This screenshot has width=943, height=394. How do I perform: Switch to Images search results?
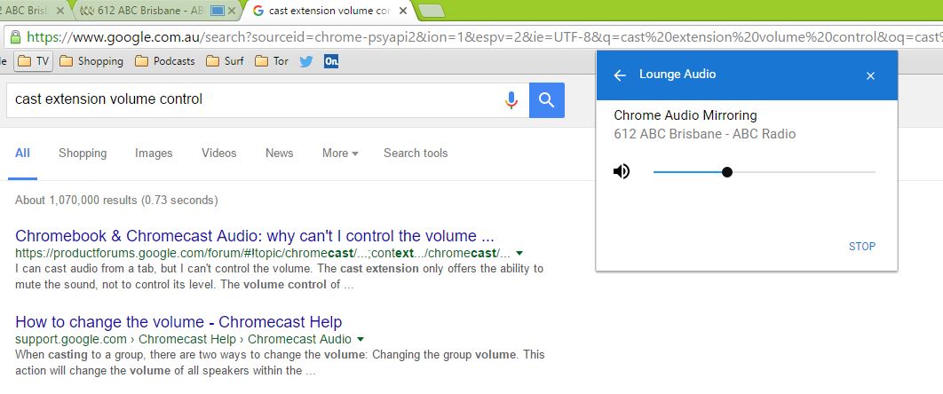click(154, 154)
